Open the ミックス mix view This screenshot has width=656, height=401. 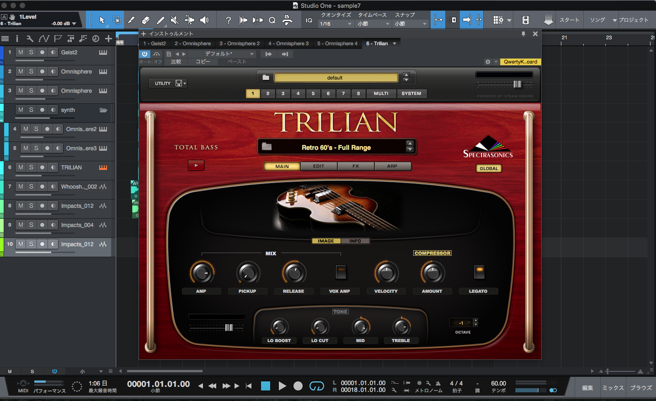[613, 388]
